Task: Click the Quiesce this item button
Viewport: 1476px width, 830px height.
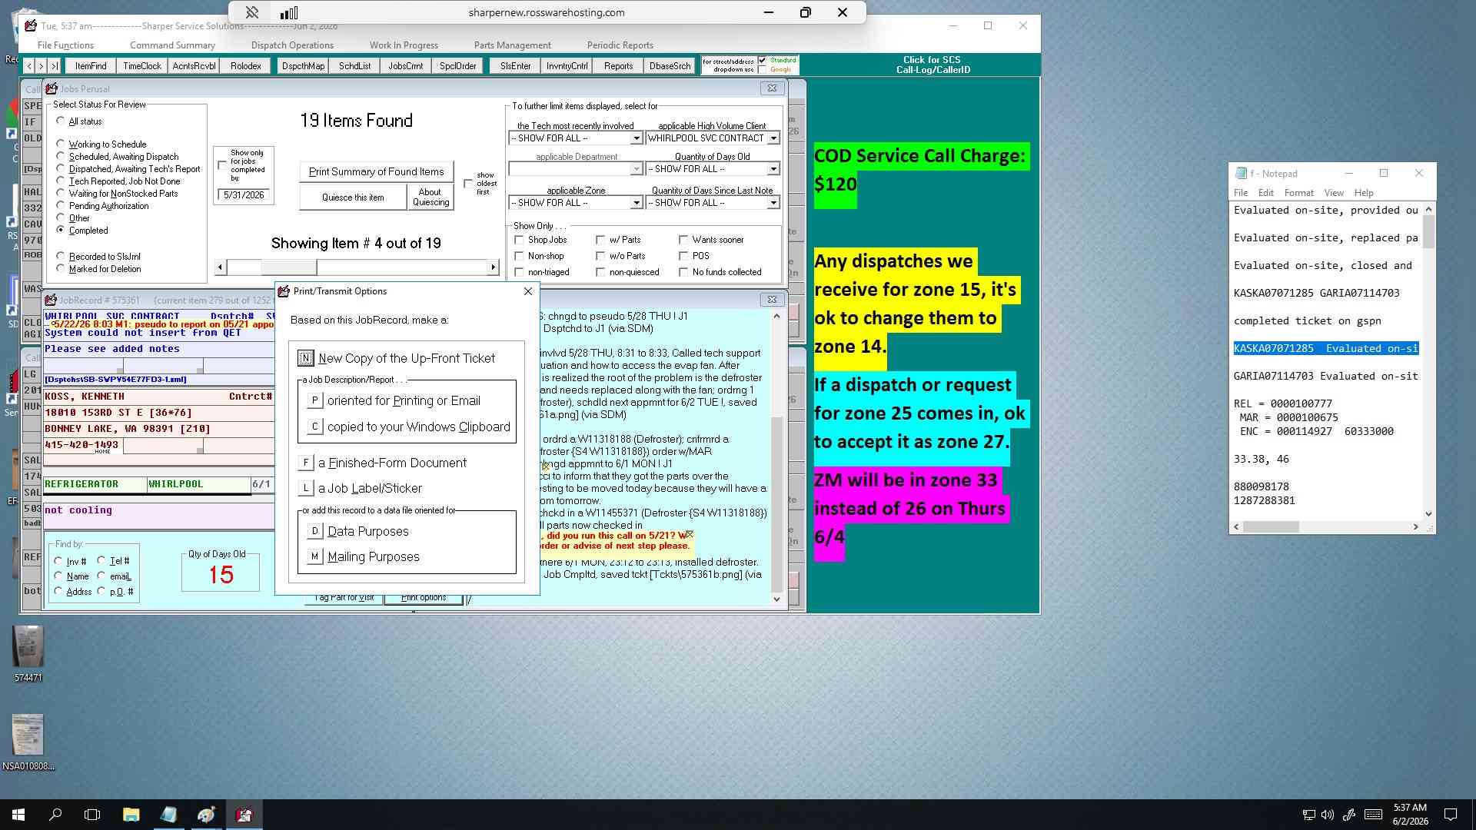Action: 353,198
